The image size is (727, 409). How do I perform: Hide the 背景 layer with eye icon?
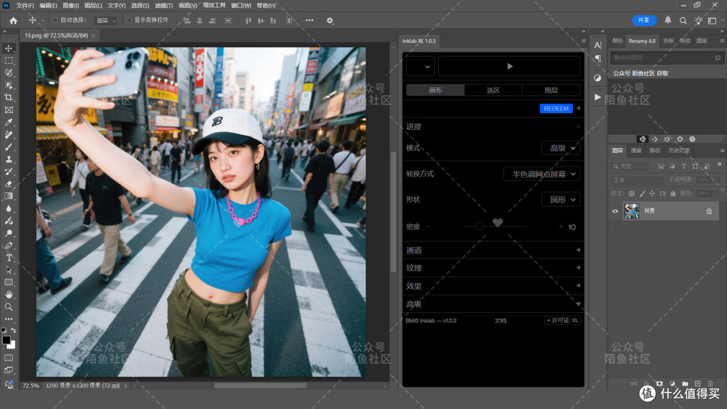point(615,211)
